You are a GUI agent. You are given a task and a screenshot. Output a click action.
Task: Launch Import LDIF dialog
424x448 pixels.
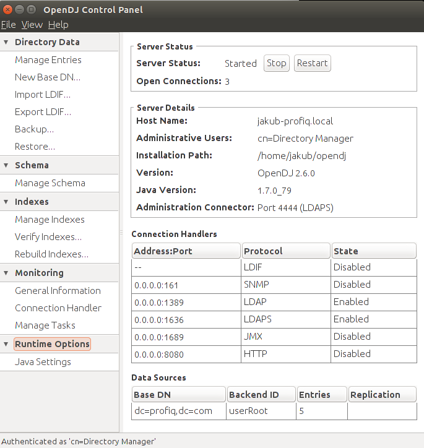pyautogui.click(x=43, y=95)
